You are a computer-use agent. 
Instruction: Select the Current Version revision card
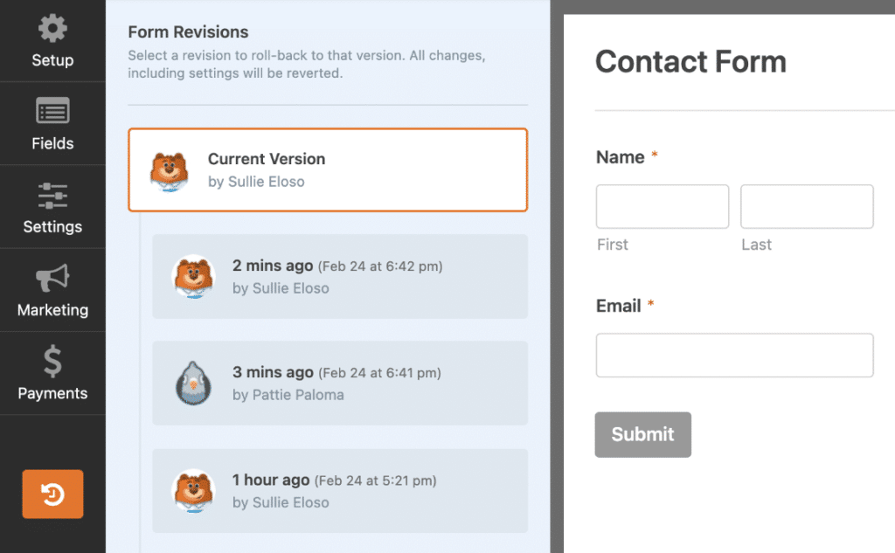click(x=328, y=169)
